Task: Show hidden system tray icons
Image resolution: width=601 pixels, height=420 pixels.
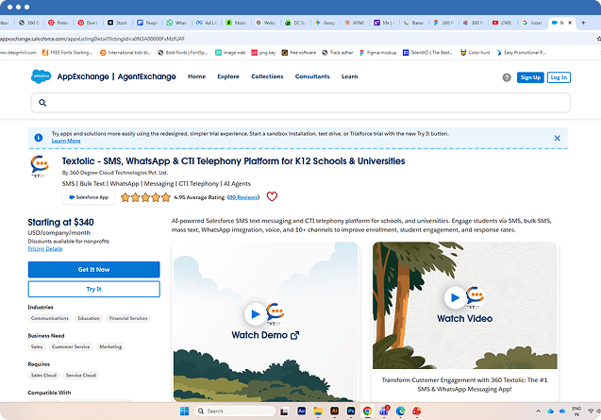Action: click(x=538, y=412)
